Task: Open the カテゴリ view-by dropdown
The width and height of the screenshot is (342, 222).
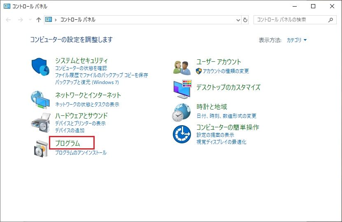Action: click(297, 40)
